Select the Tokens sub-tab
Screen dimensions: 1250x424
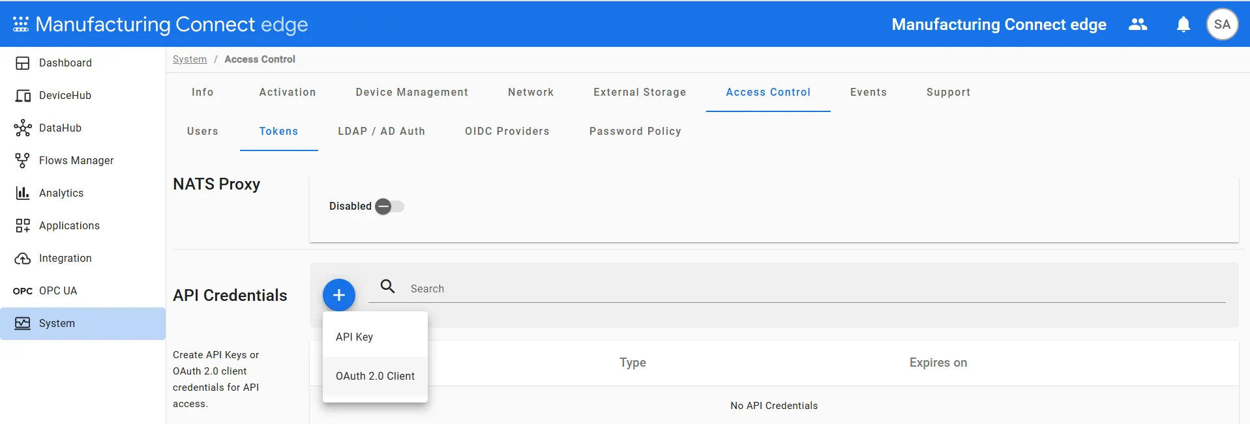(279, 132)
